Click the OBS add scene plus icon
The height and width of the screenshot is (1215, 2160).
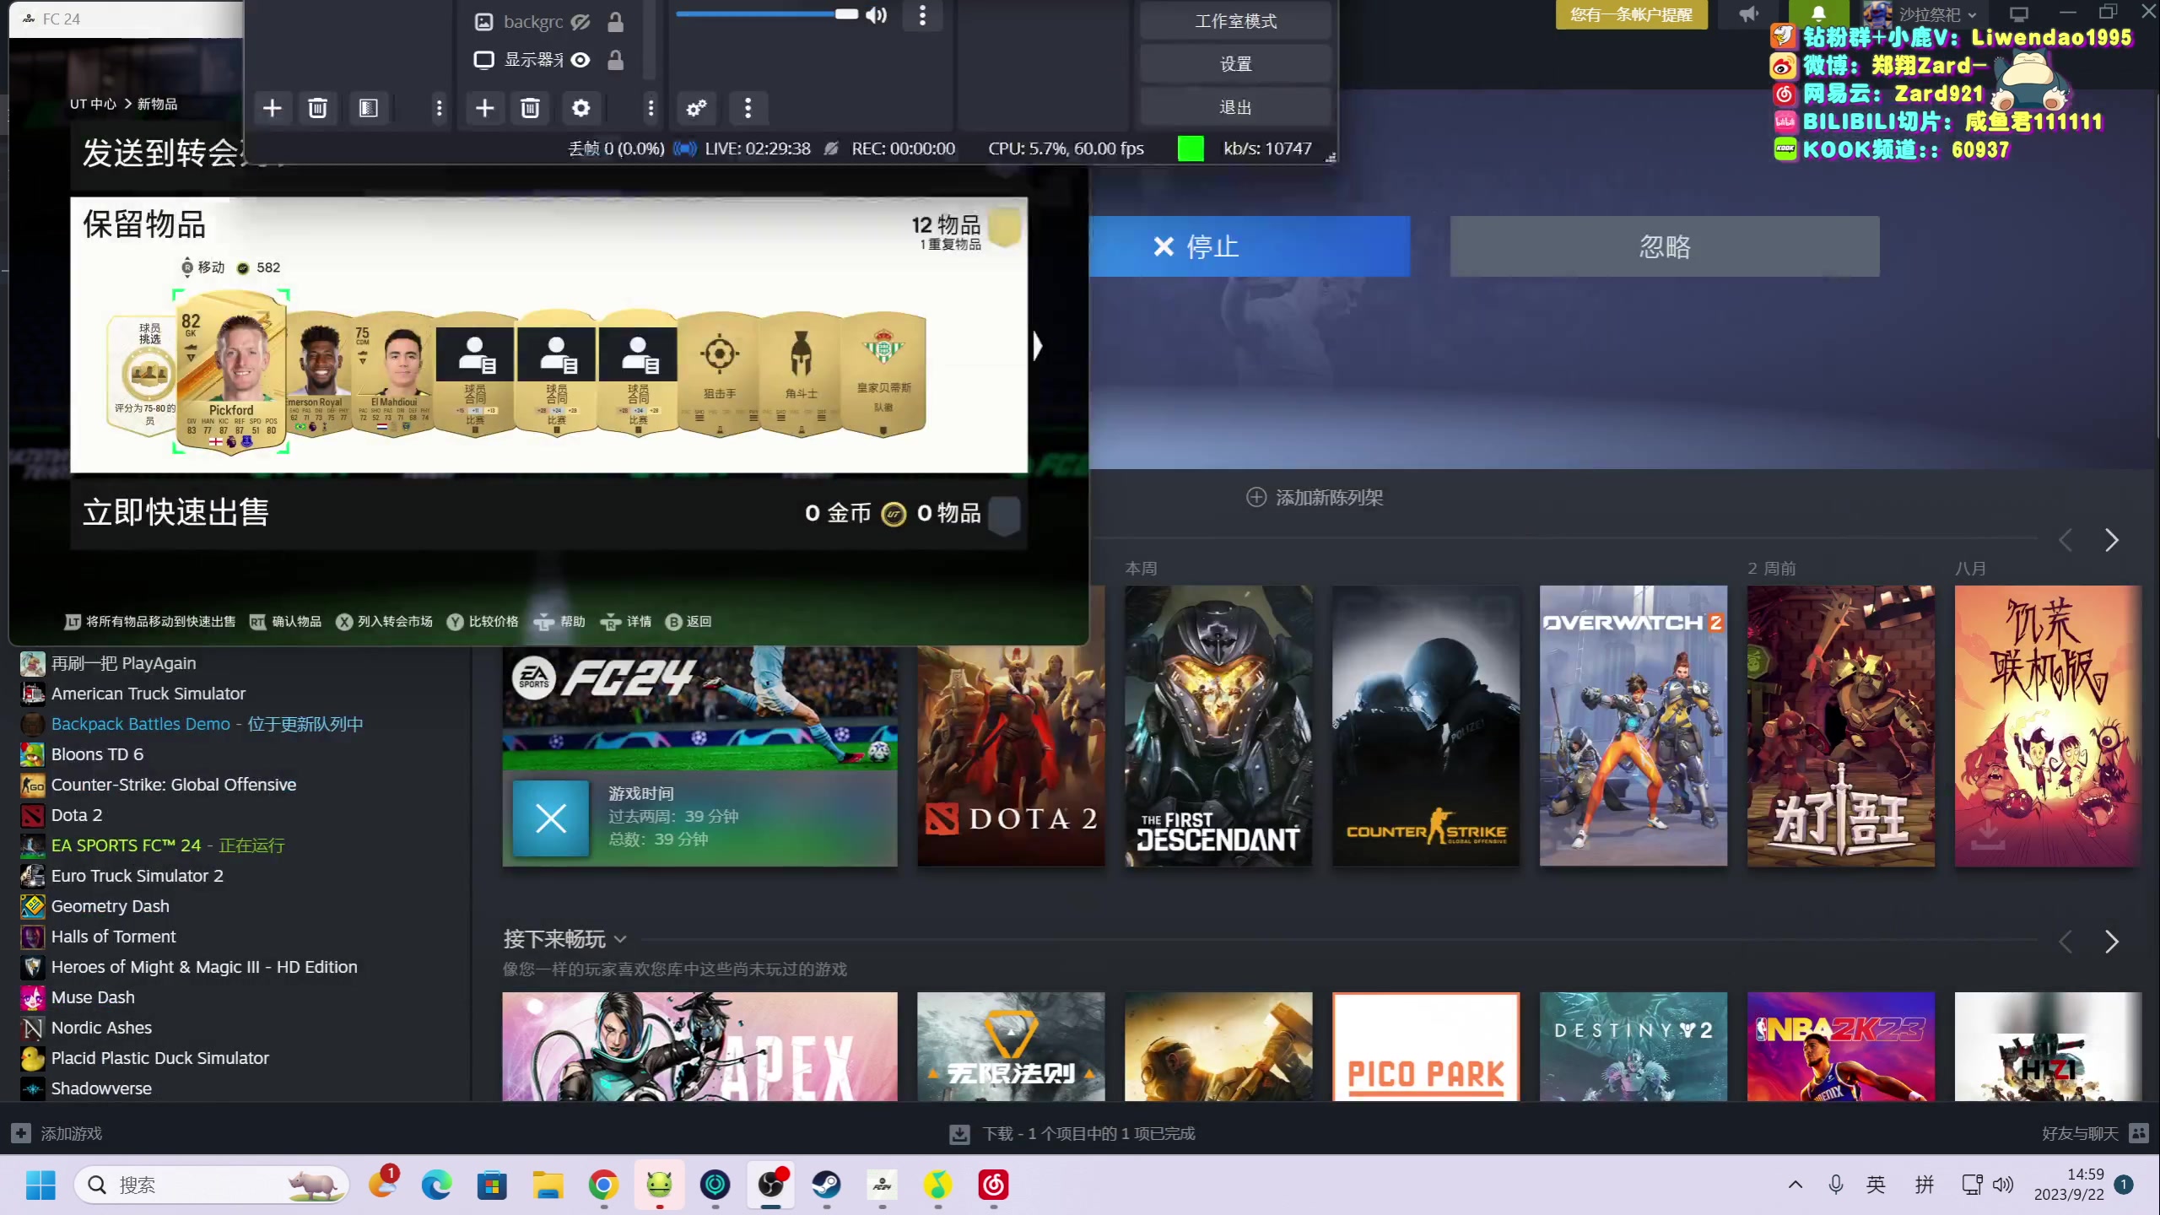point(272,108)
